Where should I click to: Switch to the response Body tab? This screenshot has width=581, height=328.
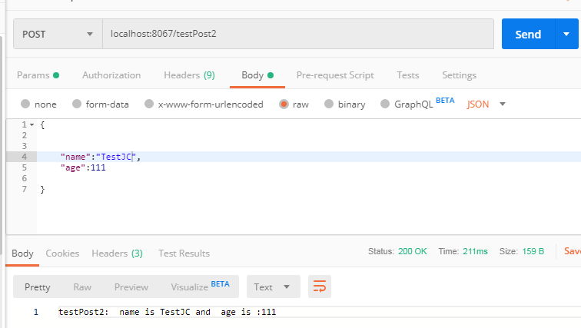22,253
